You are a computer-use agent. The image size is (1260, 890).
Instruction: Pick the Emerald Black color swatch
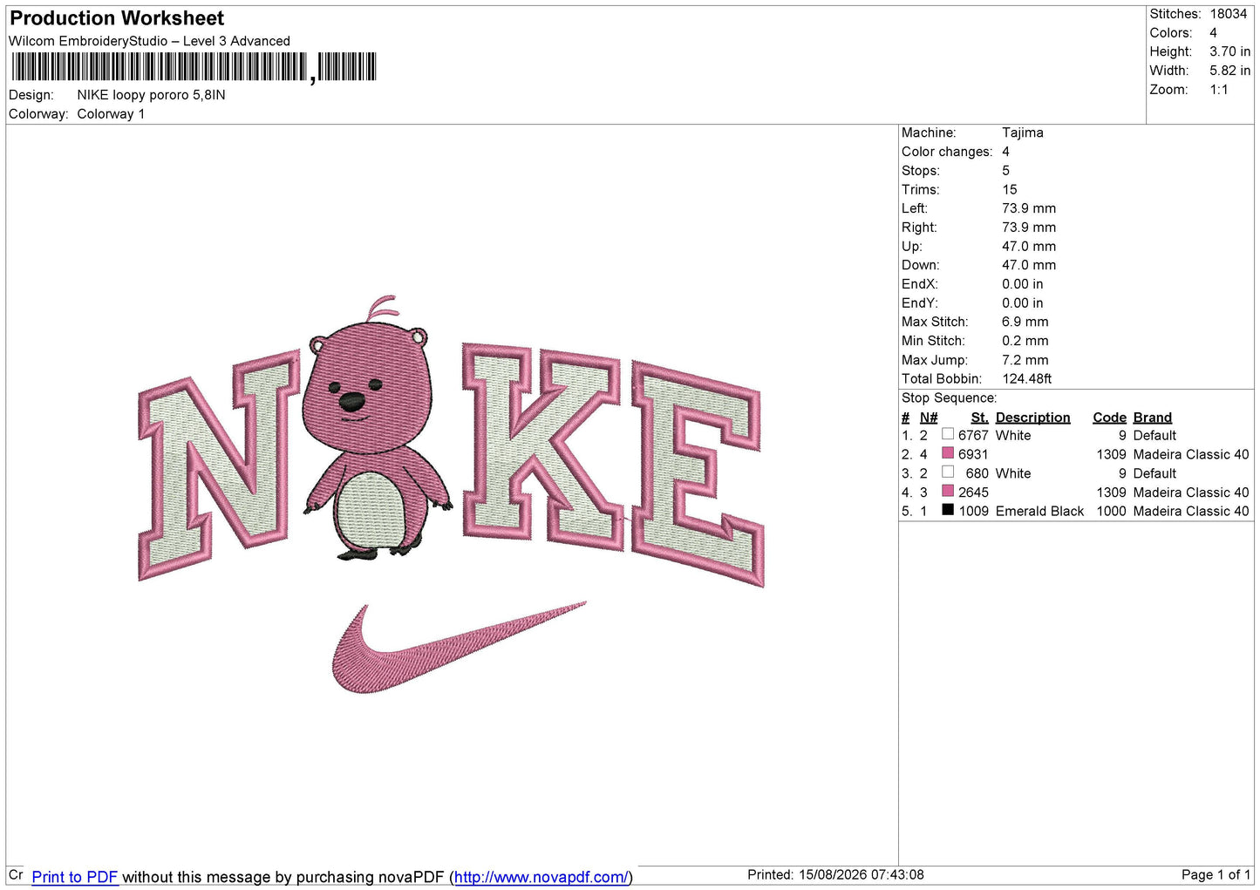(948, 510)
